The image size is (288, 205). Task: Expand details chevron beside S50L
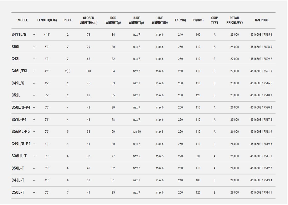click(x=34, y=47)
